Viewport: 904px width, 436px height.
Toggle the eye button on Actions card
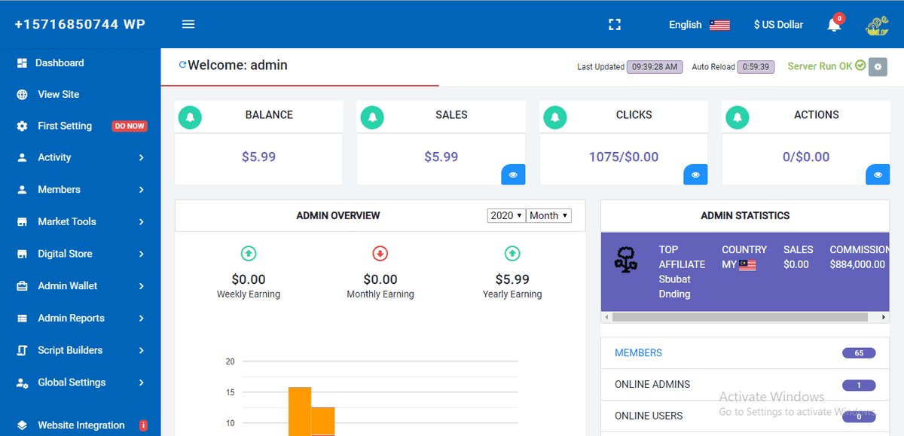coord(878,175)
